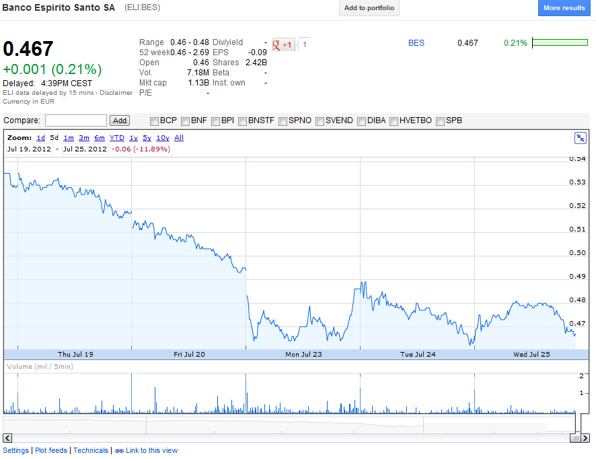Image resolution: width=596 pixels, height=459 pixels.
Task: Click the Shares value 2.42B
Action: click(x=256, y=63)
